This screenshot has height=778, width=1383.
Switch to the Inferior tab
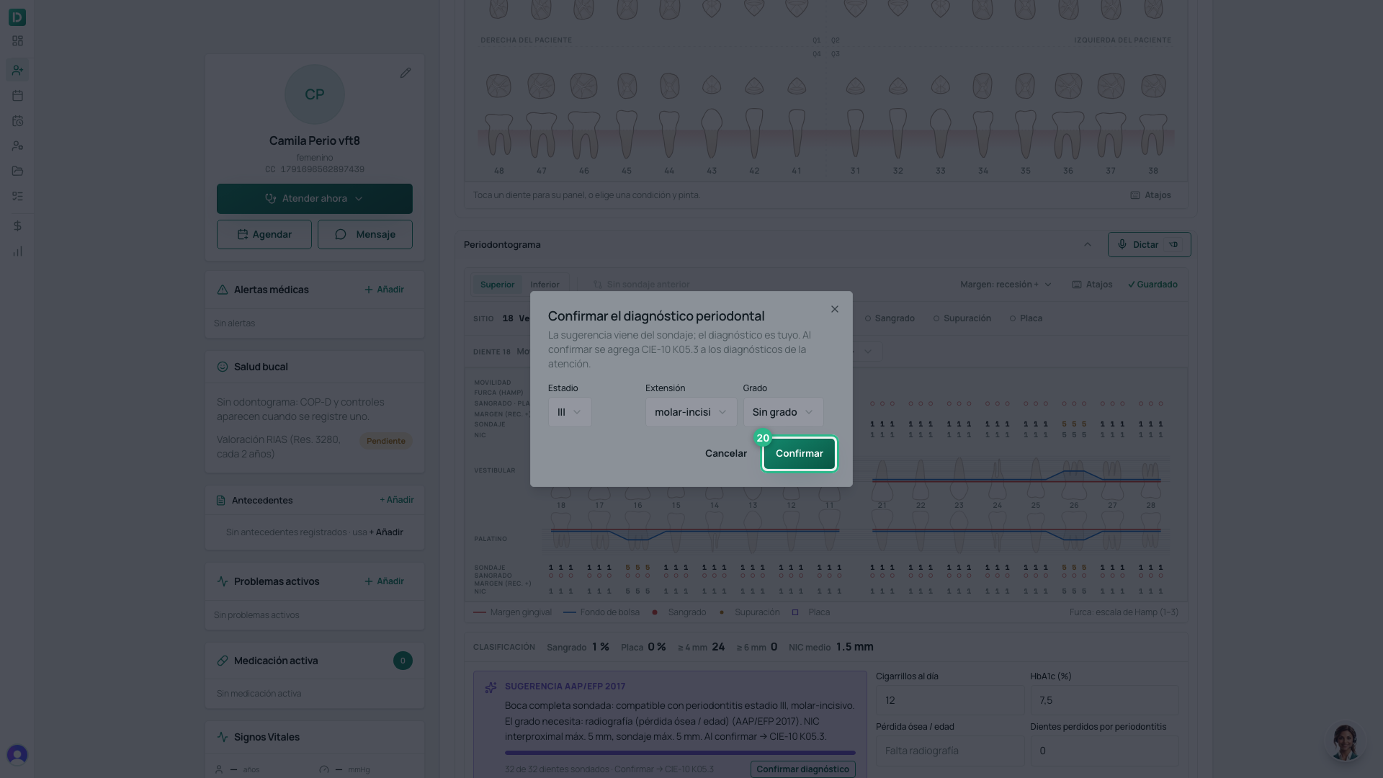point(545,285)
